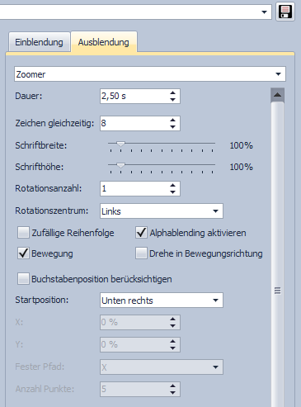Click the floppy disk save icon
The image size is (301, 407).
(285, 12)
